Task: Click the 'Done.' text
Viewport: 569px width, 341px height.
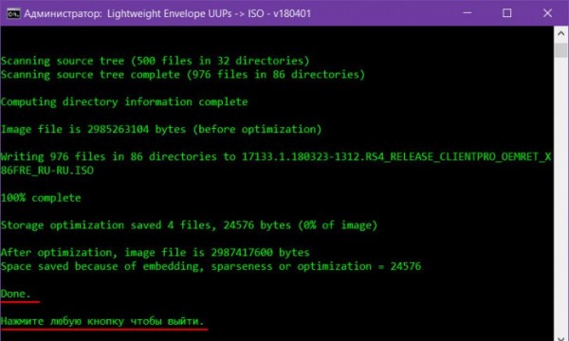Action: pos(16,294)
